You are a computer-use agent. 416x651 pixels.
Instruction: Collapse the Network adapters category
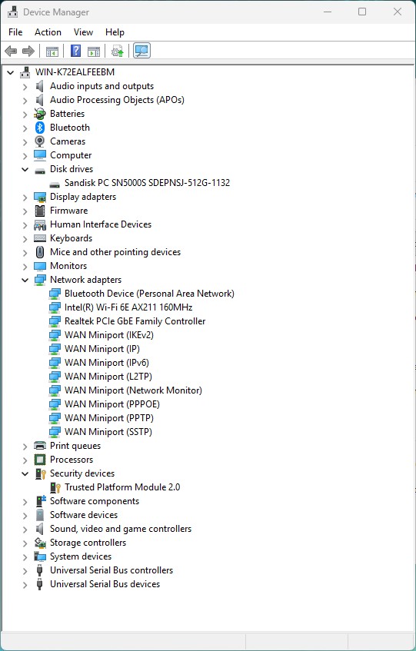25,280
